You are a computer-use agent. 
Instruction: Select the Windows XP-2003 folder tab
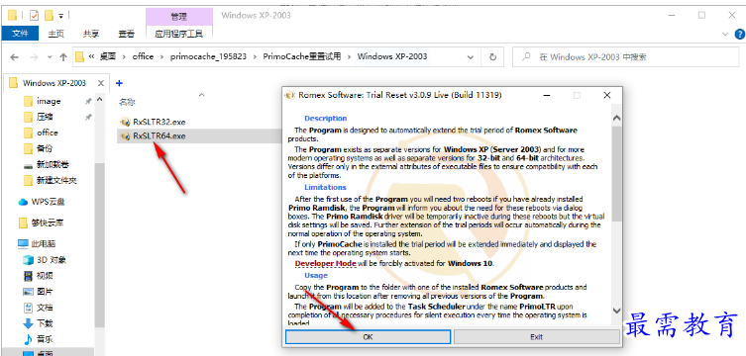pyautogui.click(x=54, y=83)
